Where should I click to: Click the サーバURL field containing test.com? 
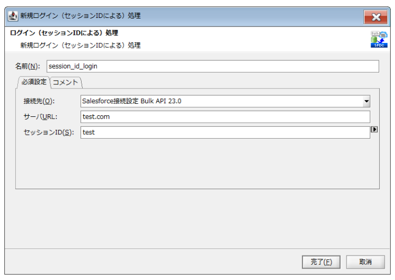point(225,117)
